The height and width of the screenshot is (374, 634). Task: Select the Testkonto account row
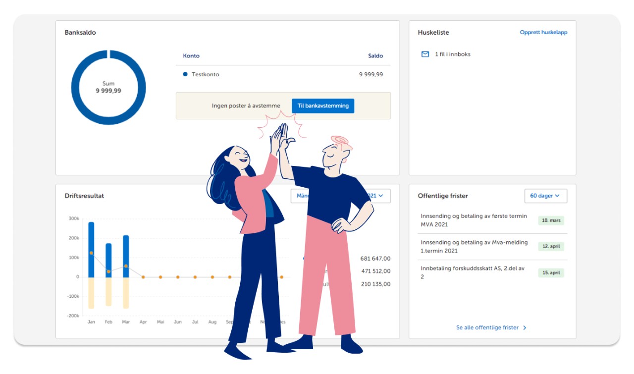point(282,74)
